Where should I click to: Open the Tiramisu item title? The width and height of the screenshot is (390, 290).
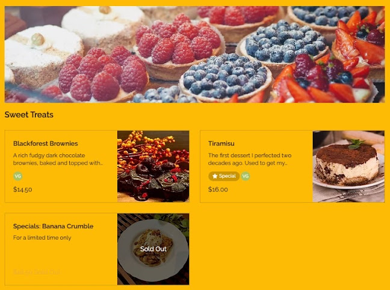click(221, 143)
